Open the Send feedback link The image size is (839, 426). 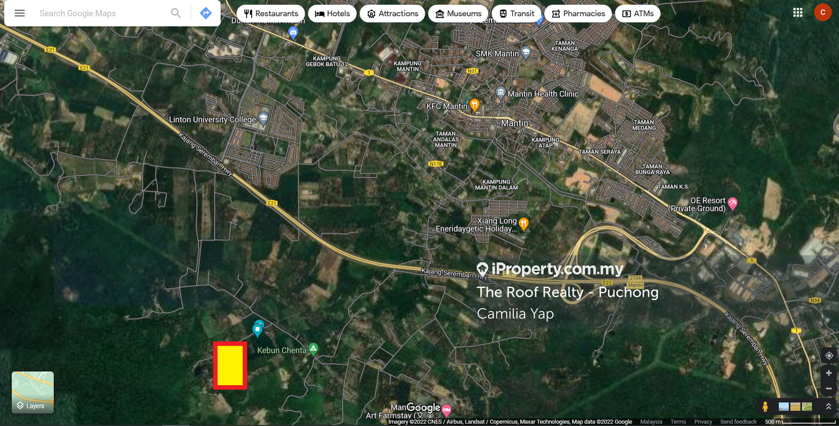pos(738,422)
